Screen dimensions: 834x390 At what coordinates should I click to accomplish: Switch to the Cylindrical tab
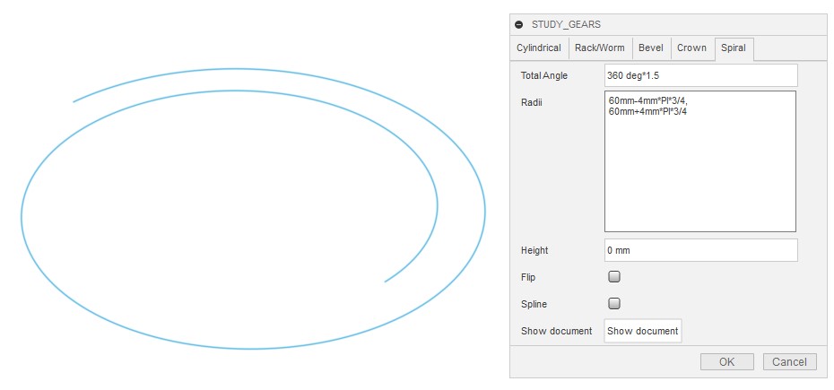(539, 48)
